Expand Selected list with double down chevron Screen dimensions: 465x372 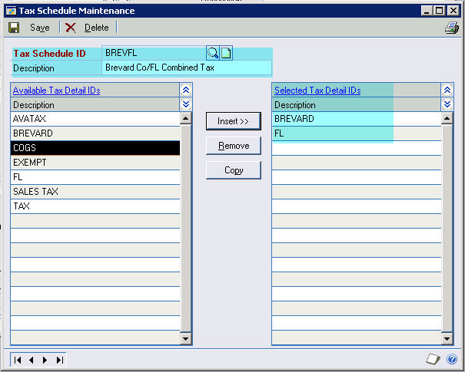[447, 104]
